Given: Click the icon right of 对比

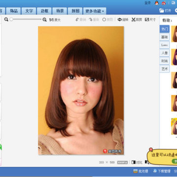Looking at the screenshot, I should pyautogui.click(x=147, y=162).
